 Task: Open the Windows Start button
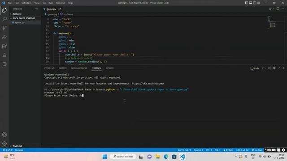point(105,157)
